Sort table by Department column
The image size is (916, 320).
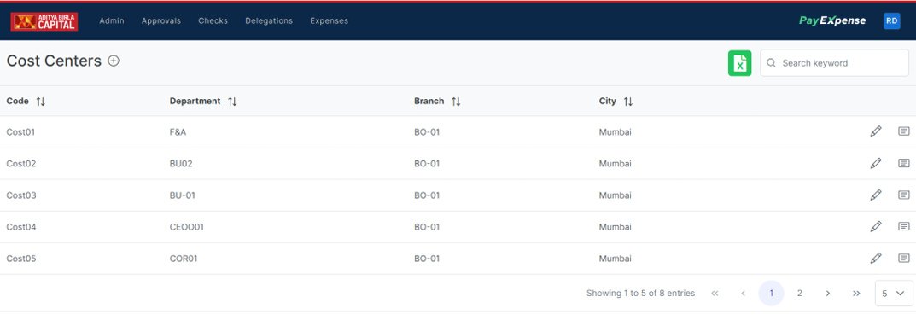232,102
